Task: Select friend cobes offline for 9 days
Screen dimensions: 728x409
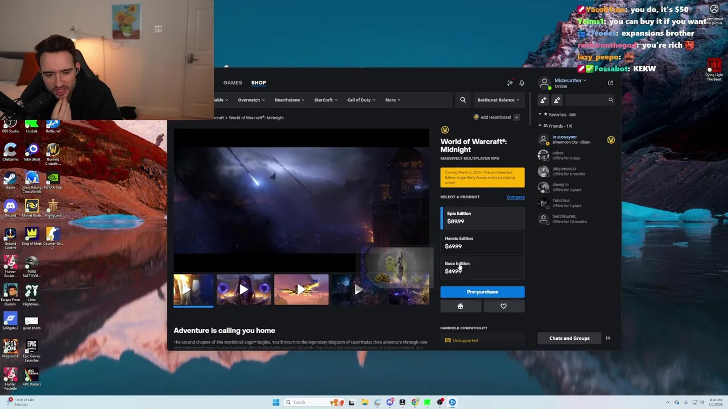Action: pyautogui.click(x=576, y=155)
